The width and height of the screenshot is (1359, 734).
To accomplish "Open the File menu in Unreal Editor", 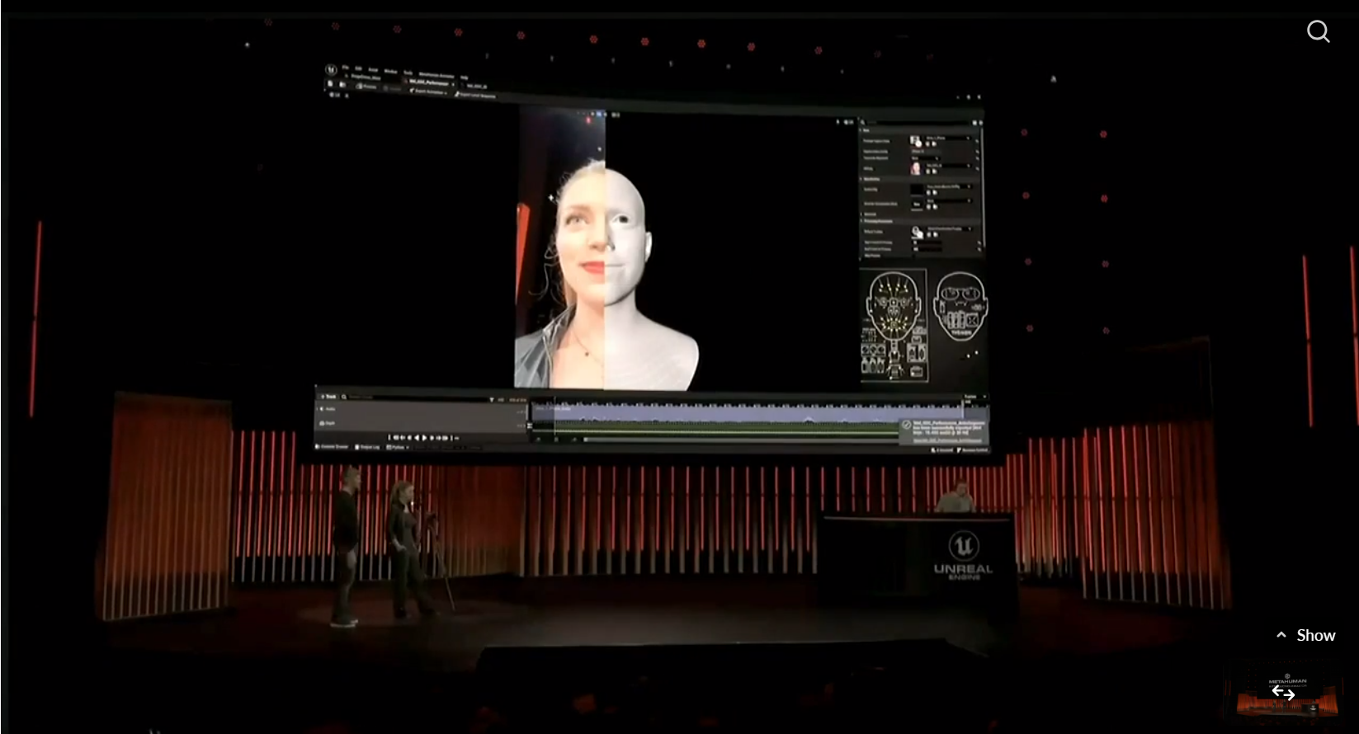I will coord(346,68).
